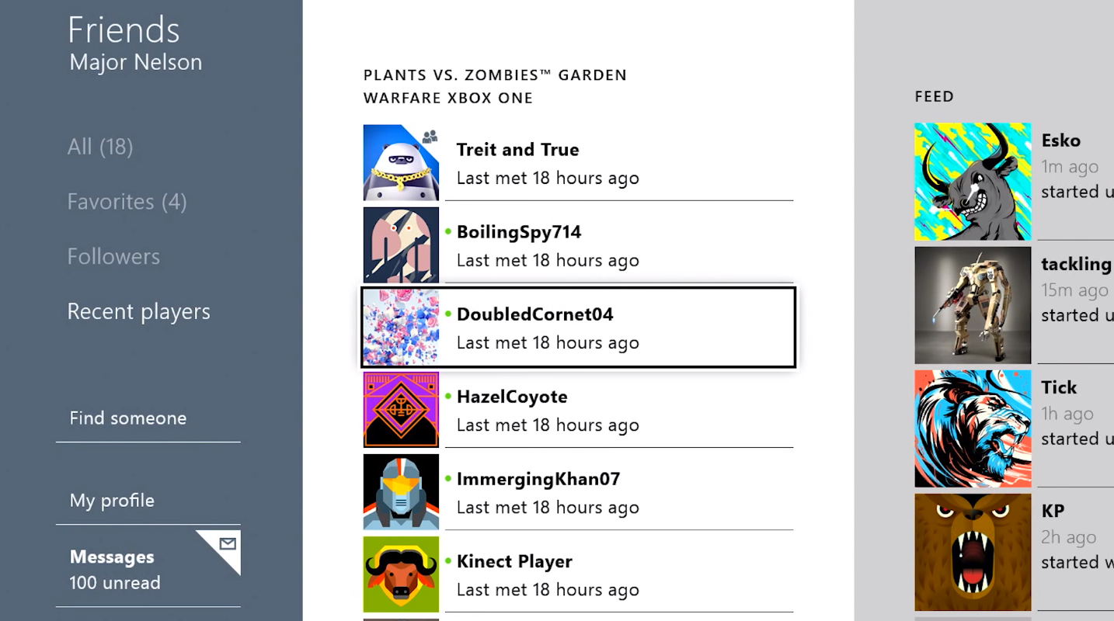Click tackling's mech robot feed image
This screenshot has height=621, width=1114.
[973, 305]
